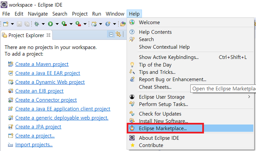Close the Project Explorer tab
Screen dimensions: 256x151
click(49, 35)
